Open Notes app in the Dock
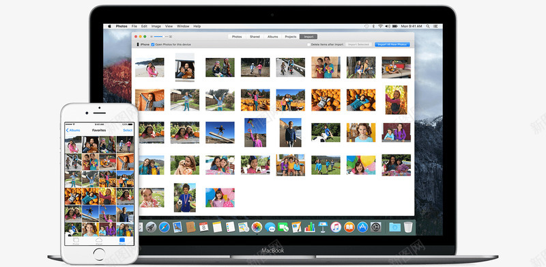Screen dimensions: 546x267 click(x=217, y=227)
